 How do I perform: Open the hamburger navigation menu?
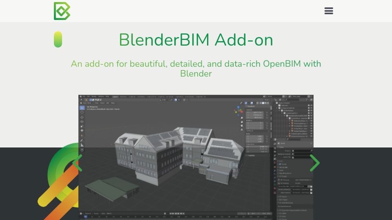tap(328, 11)
